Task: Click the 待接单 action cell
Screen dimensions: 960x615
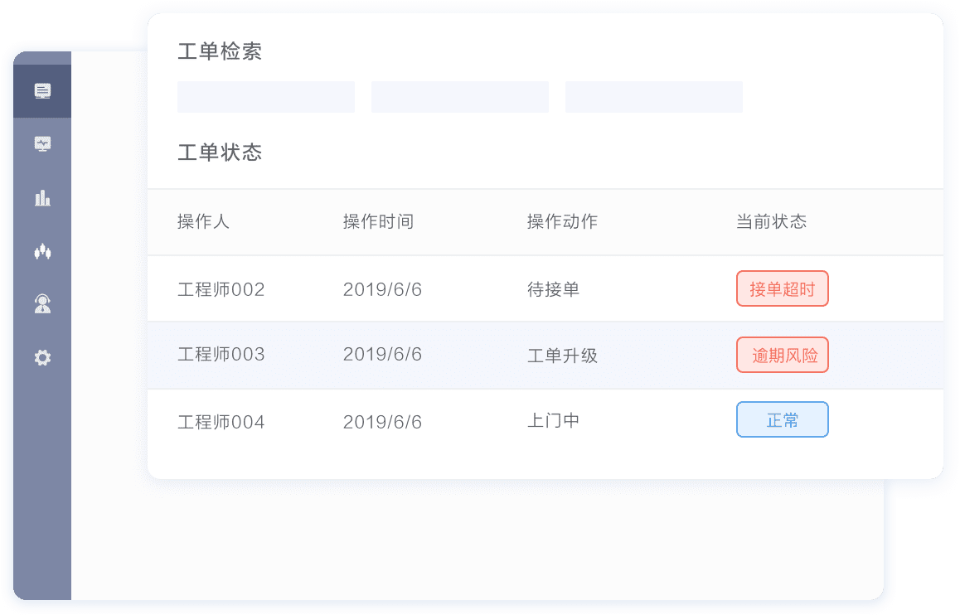Action: point(554,289)
